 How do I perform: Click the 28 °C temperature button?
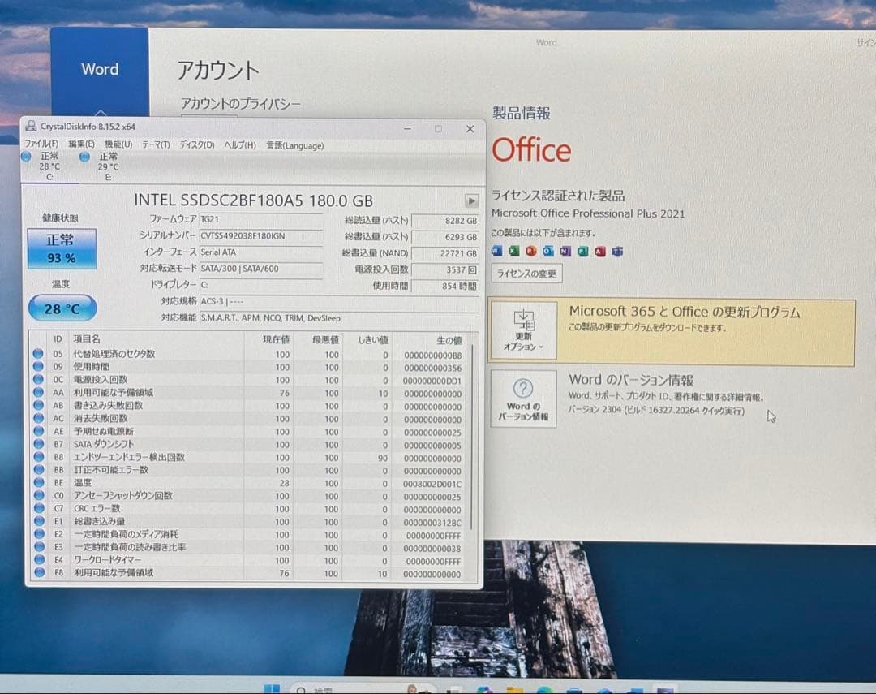tap(62, 308)
